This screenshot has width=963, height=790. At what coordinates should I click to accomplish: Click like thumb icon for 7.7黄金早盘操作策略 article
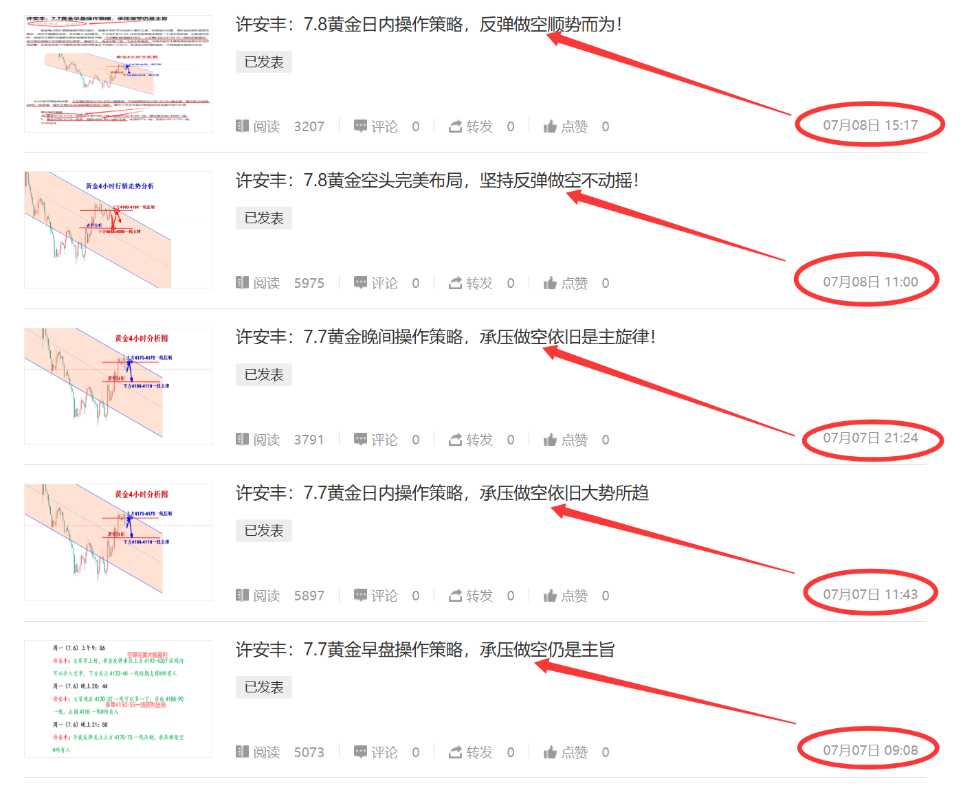click(550, 752)
